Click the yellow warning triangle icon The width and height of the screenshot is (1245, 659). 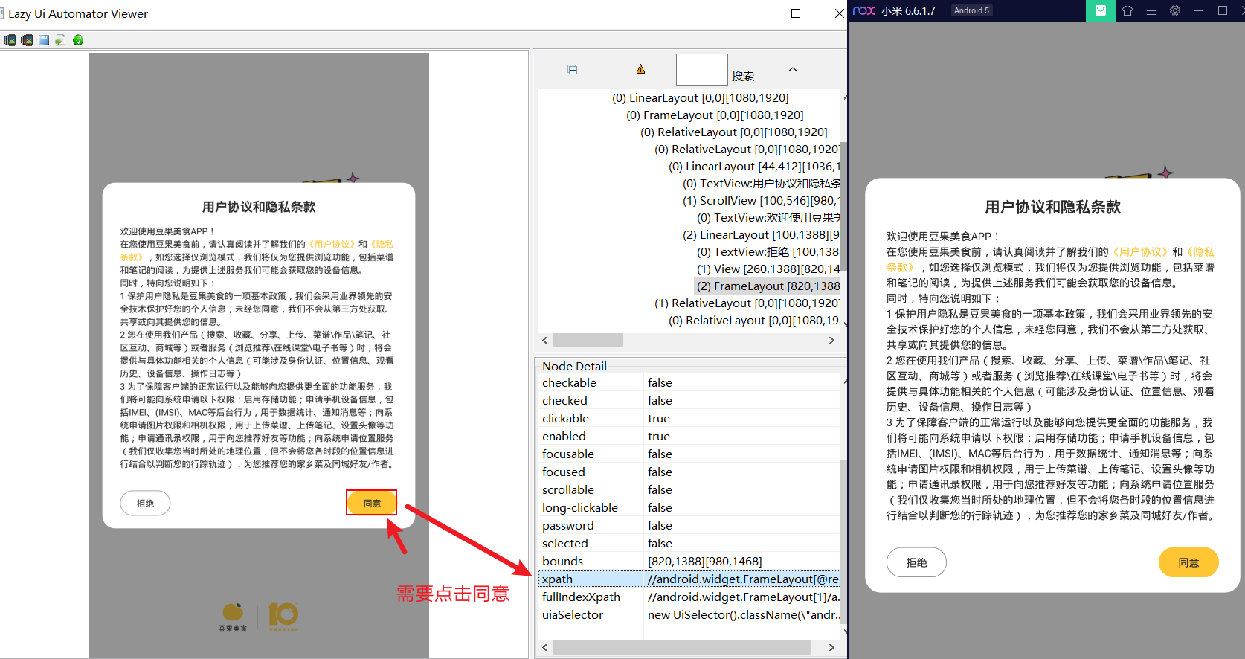(640, 69)
